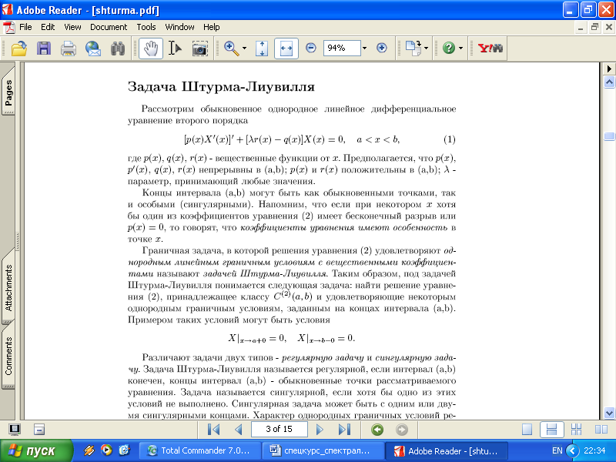
Task: Click the Help question mark icon
Action: click(449, 48)
